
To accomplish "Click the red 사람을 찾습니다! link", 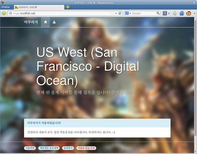I will click(x=86, y=148).
